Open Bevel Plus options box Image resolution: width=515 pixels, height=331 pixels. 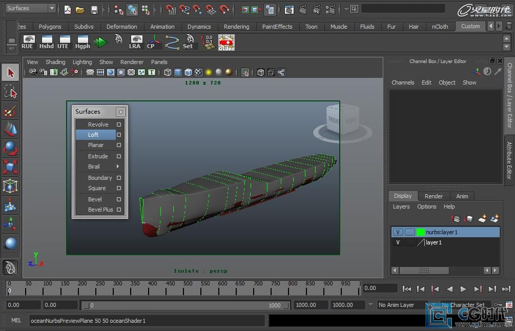click(119, 210)
